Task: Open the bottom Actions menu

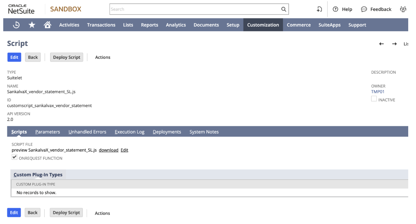Action: [102, 213]
